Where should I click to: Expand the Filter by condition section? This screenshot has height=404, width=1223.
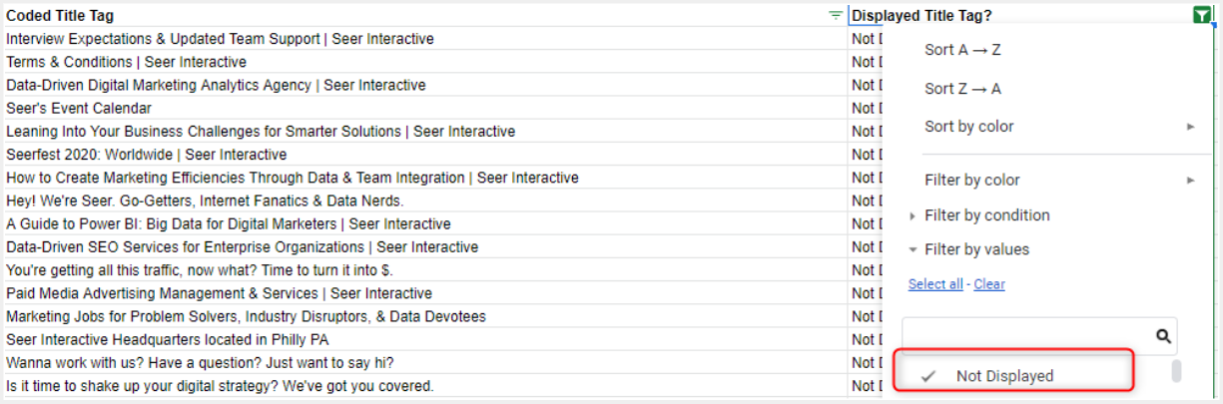coord(986,215)
